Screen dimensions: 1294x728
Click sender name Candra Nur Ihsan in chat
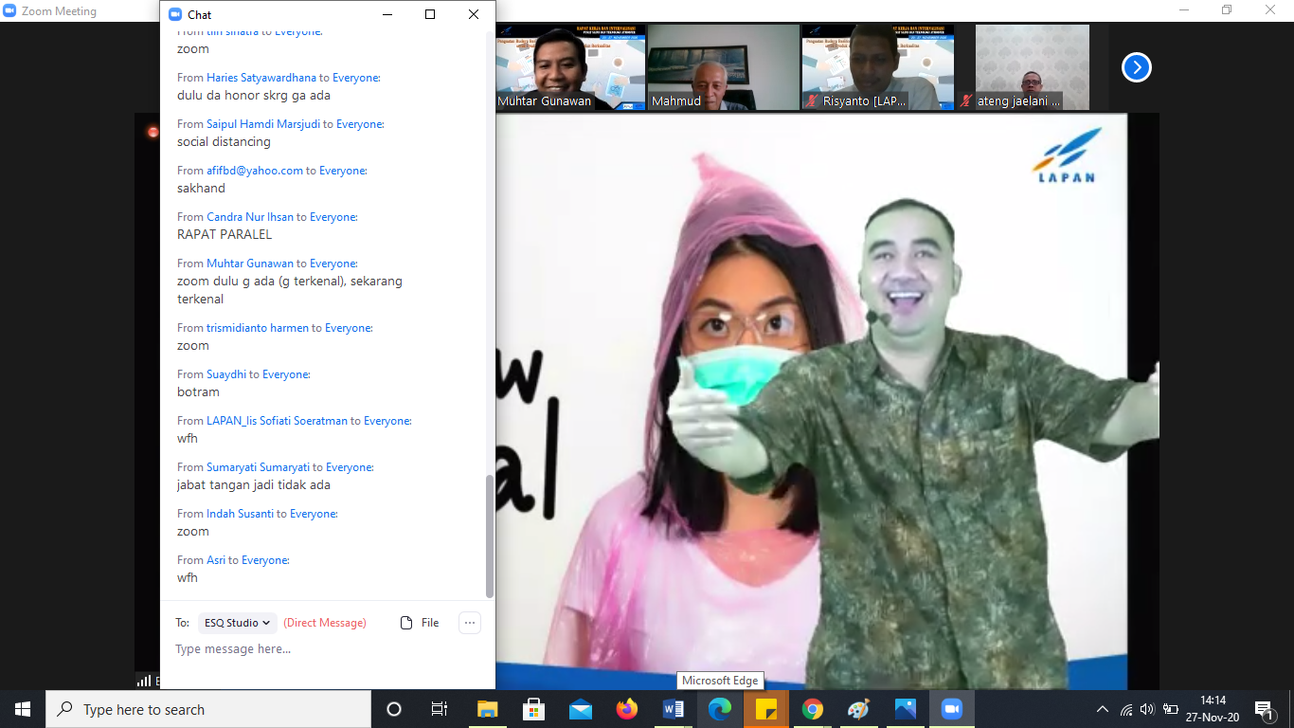[250, 217]
